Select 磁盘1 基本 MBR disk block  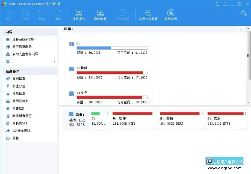point(77,120)
